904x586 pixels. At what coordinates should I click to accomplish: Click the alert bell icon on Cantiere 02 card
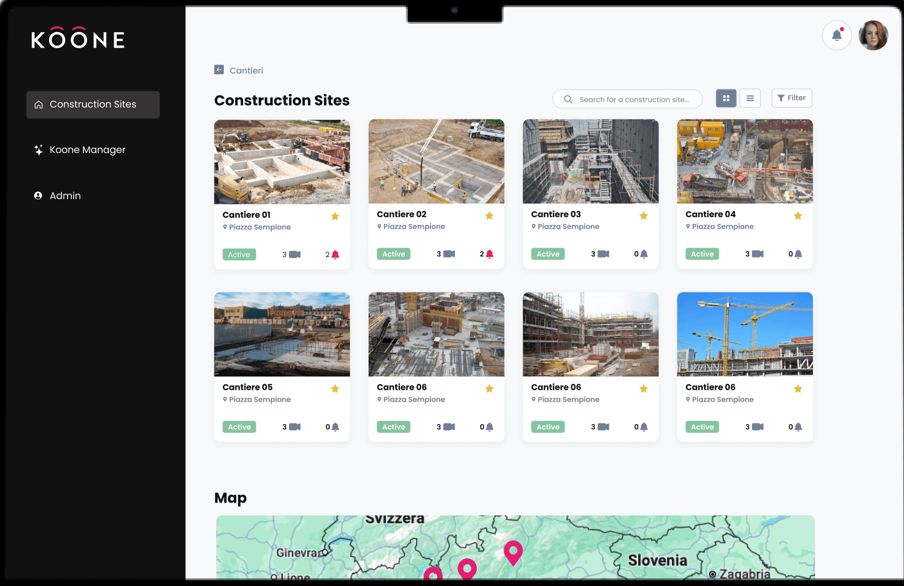point(491,253)
